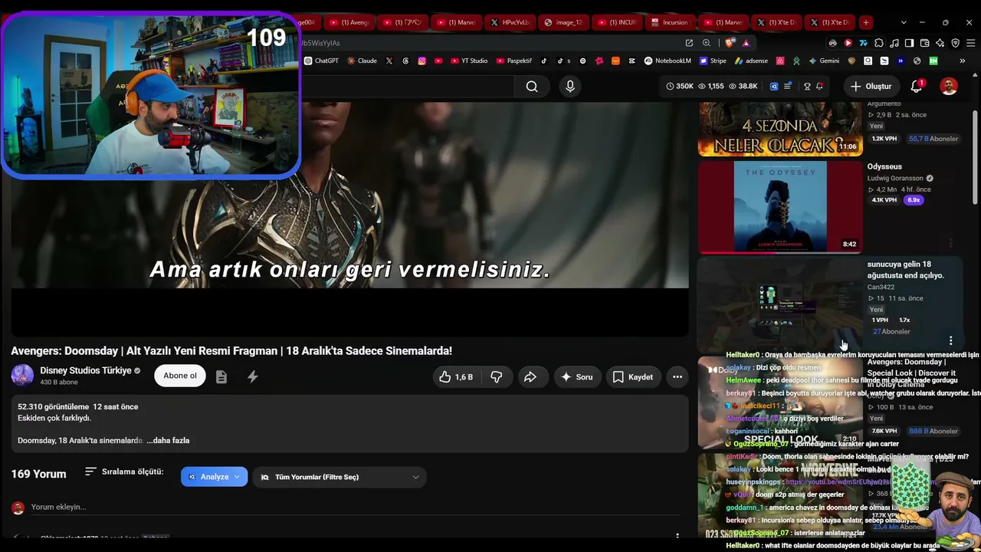Open options menu for sunucuya gelin video

click(951, 340)
